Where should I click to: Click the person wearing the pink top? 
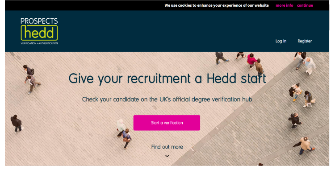(x=251, y=62)
